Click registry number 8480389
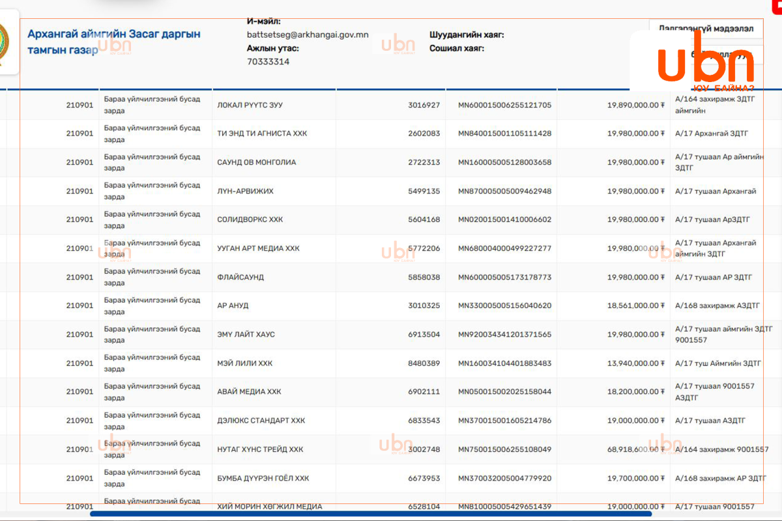This screenshot has height=521, width=782. click(x=424, y=363)
